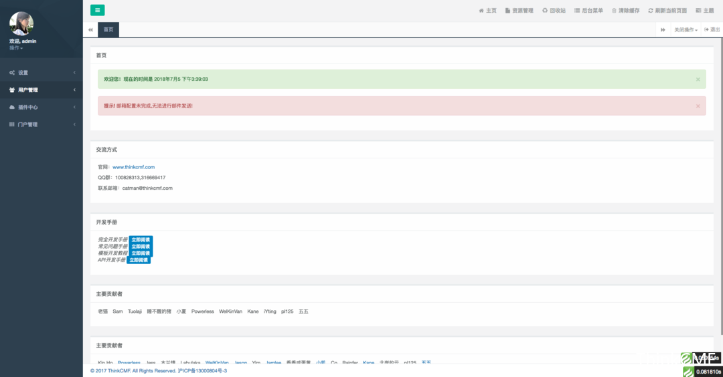Expand 用户管理 in the sidebar
Screen dimensions: 723x377
(x=42, y=90)
